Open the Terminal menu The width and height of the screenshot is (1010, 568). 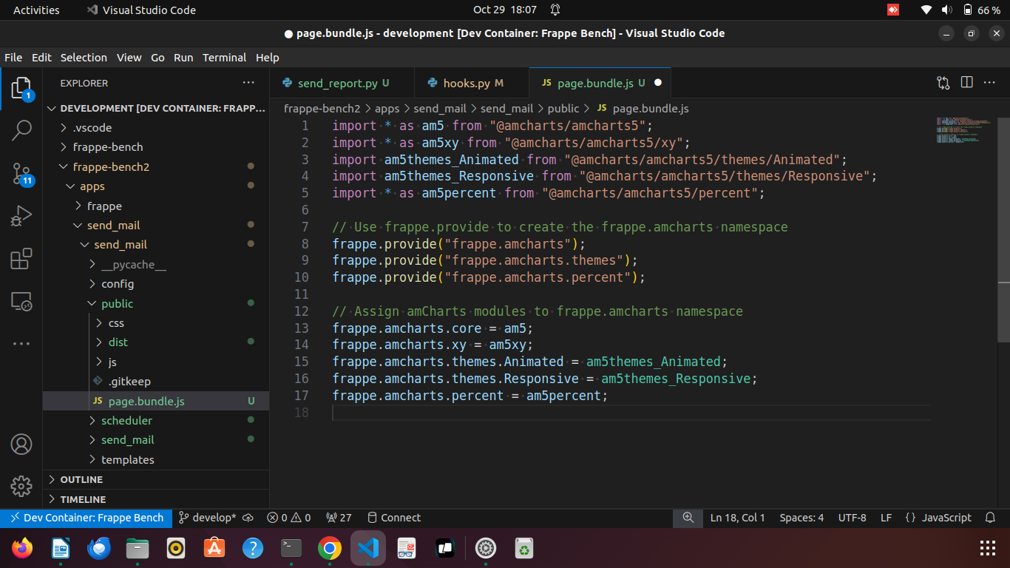pos(224,58)
